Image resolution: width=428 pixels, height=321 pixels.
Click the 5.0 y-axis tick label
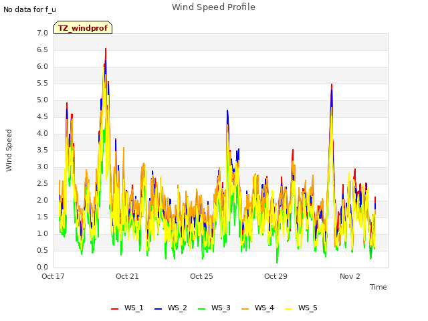[x=42, y=100]
